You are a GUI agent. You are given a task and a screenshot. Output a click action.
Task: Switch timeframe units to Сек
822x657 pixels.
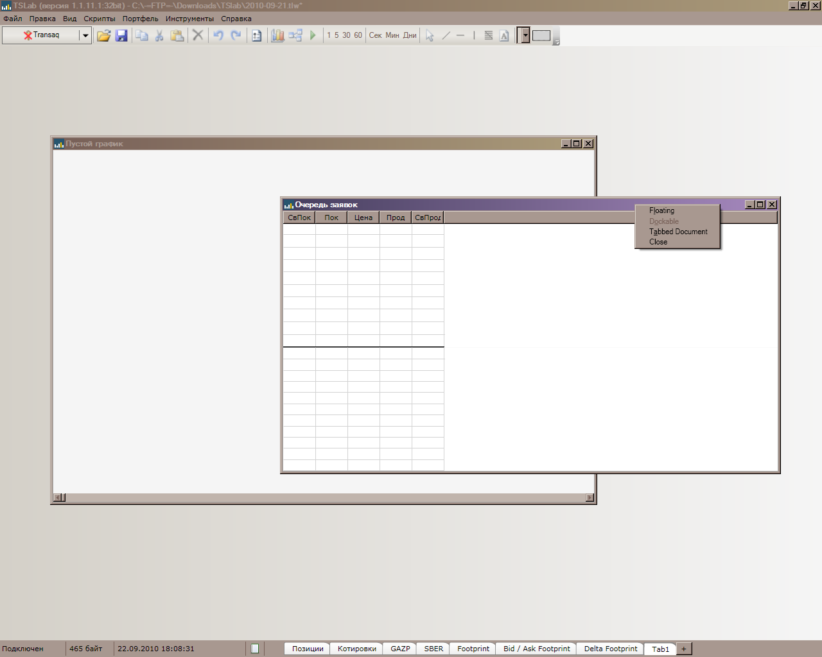coord(375,35)
